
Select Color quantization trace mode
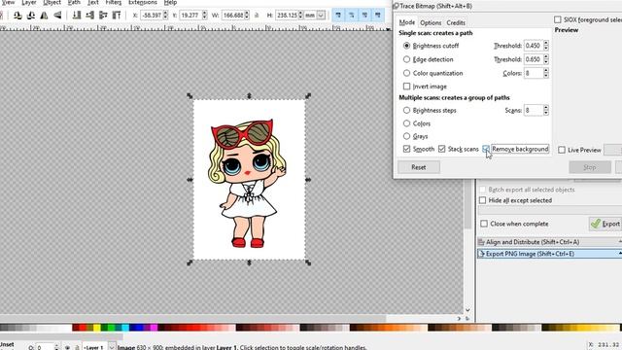406,73
